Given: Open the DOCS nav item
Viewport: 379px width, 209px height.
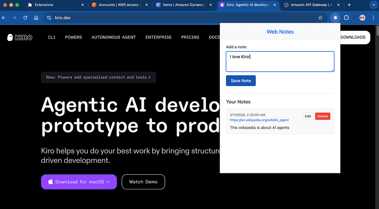Looking at the screenshot, I should point(214,37).
